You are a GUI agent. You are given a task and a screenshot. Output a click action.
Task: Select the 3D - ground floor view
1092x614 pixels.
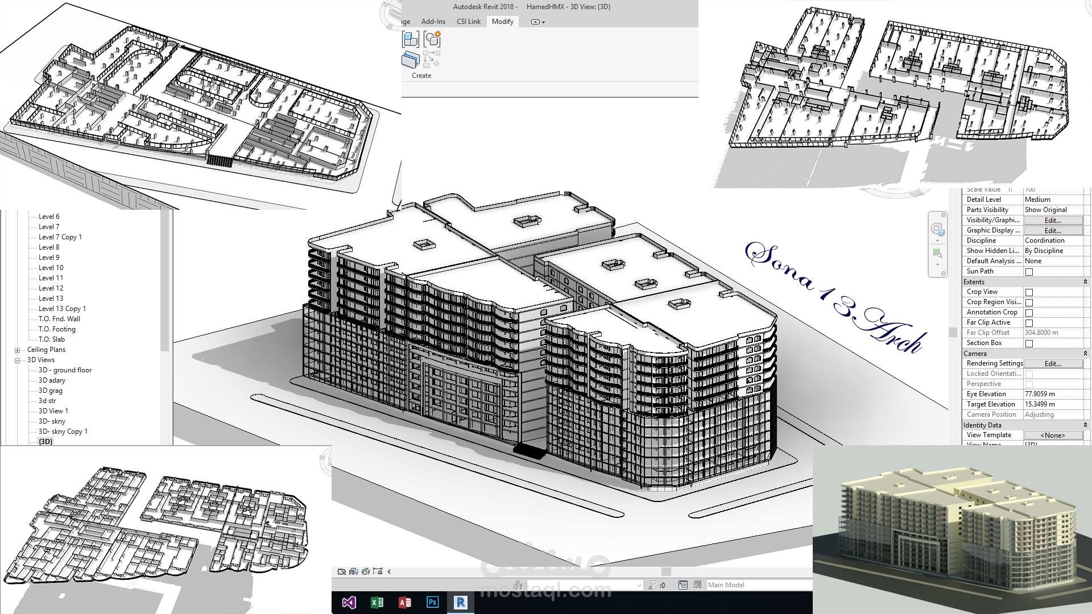click(65, 370)
